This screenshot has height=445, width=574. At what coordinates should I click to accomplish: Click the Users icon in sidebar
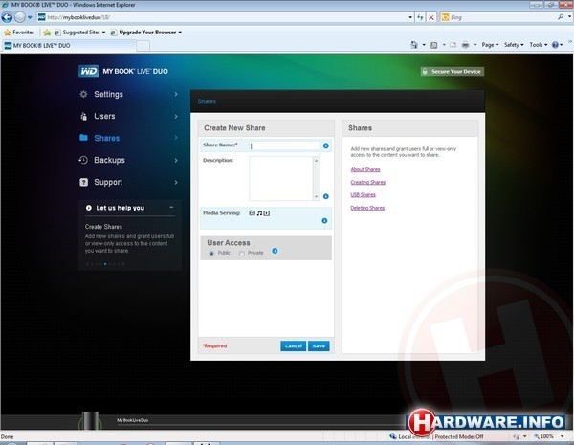[83, 116]
